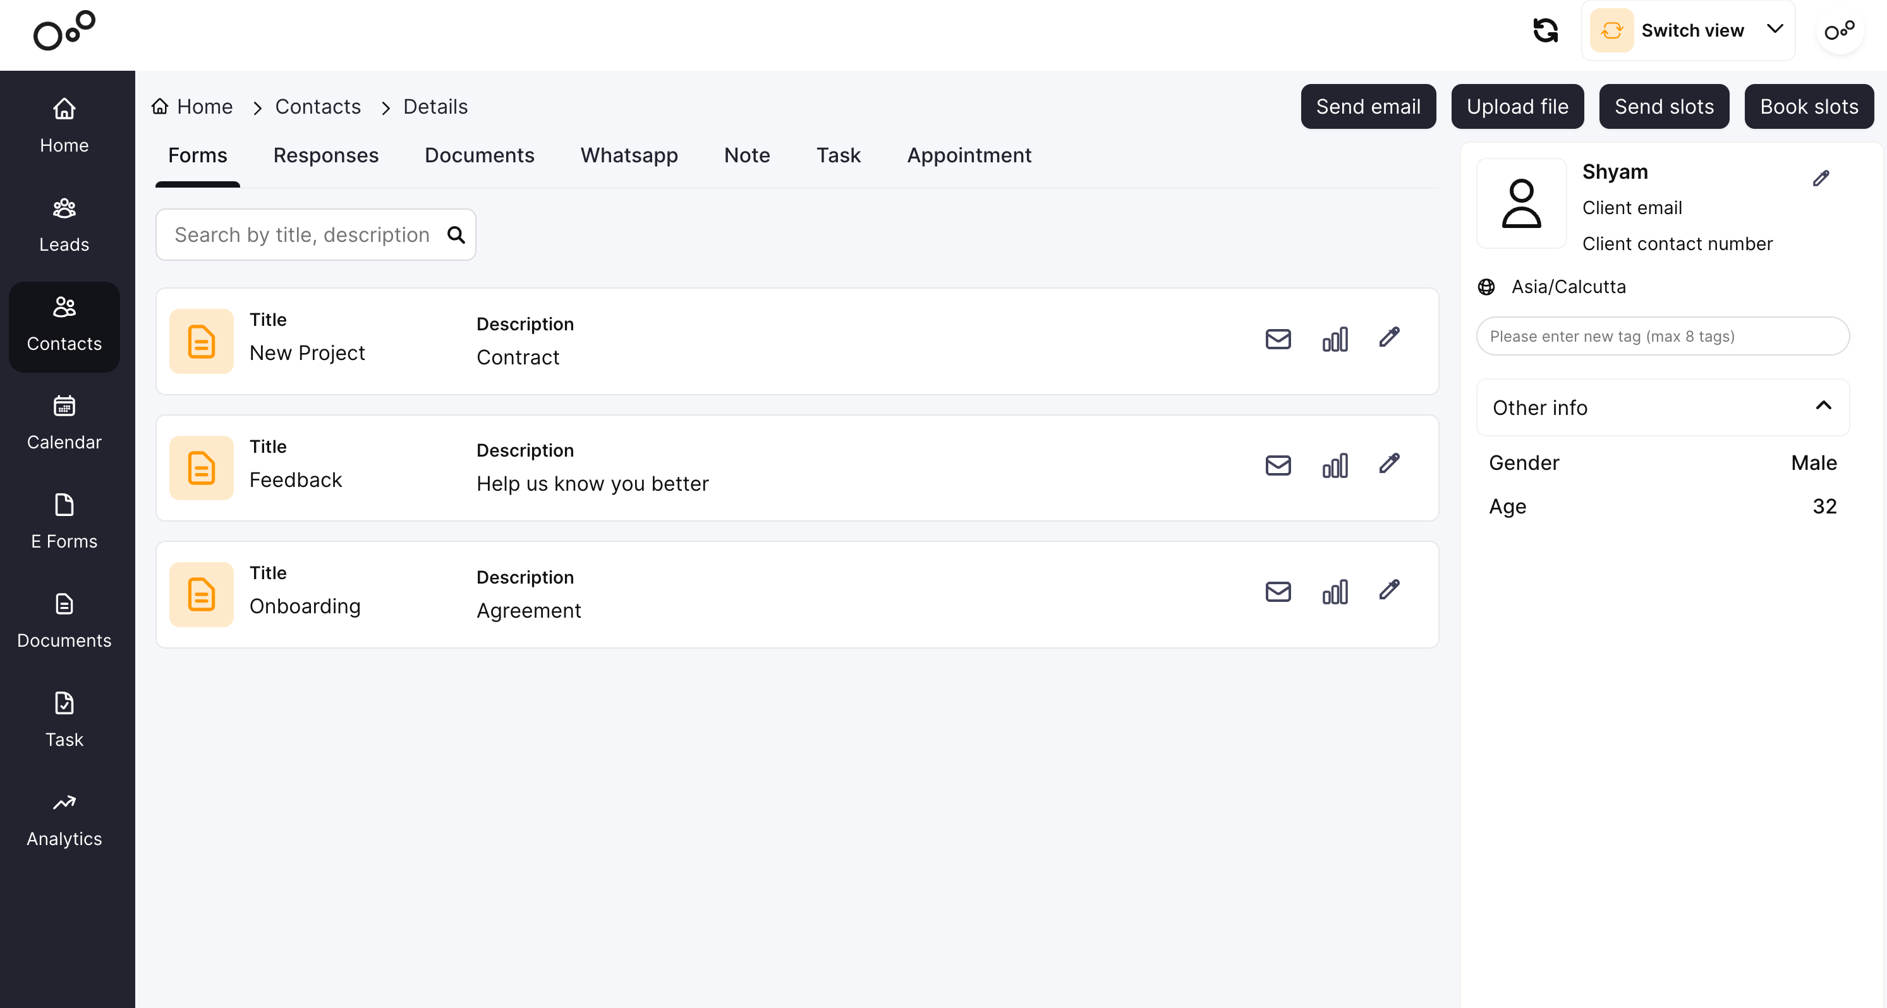View stats chart icon for Feedback form
The height and width of the screenshot is (1008, 1887).
click(x=1335, y=465)
